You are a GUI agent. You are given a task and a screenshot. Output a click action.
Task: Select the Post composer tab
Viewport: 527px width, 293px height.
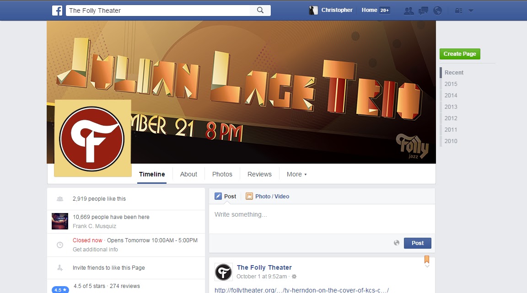point(226,196)
